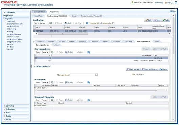Toggle the Override OK checkbox
The height and width of the screenshot is (125, 179).
(101, 23)
